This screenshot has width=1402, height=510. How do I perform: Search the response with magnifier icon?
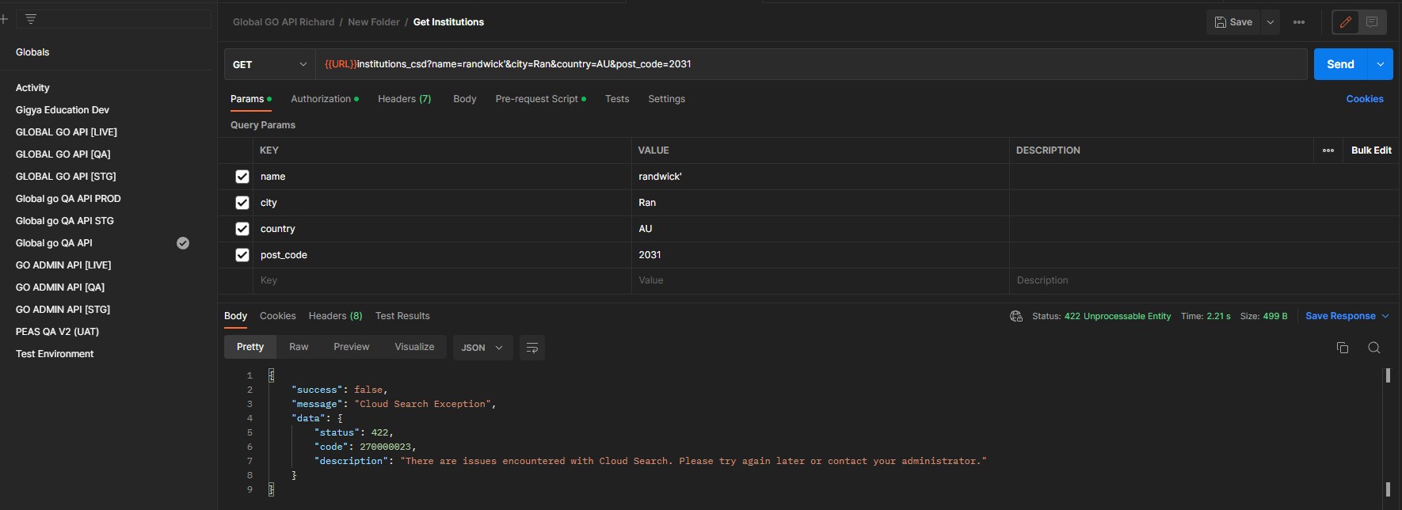1374,348
